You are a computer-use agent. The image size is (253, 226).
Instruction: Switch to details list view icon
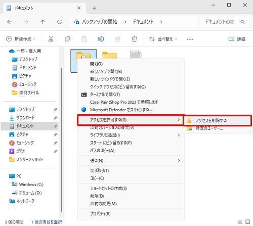point(240,221)
